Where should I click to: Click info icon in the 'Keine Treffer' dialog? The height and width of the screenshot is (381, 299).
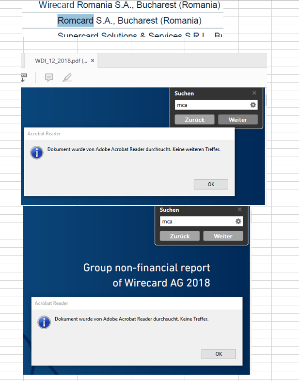tap(44, 322)
